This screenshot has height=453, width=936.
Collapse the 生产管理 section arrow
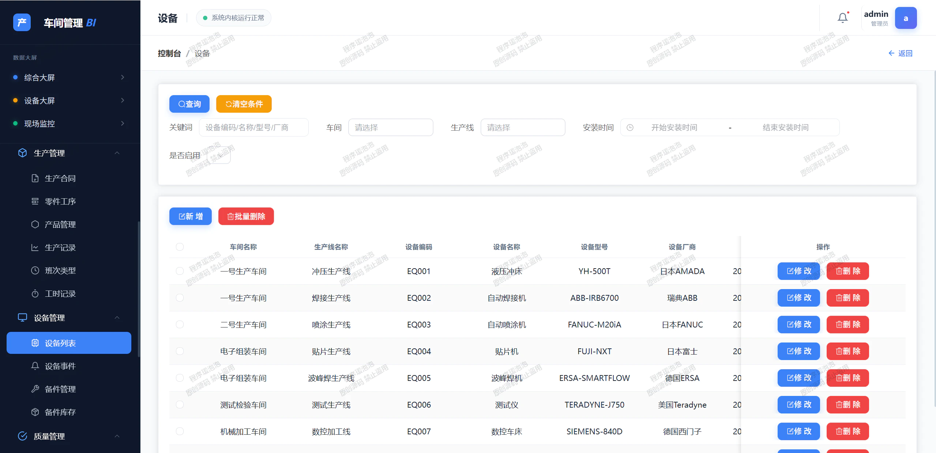(x=117, y=153)
